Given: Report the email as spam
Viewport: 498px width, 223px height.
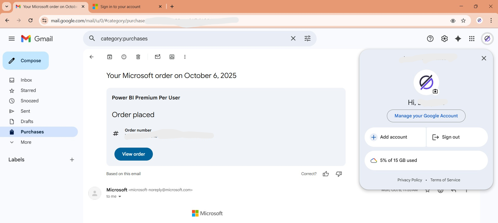Looking at the screenshot, I should pyautogui.click(x=124, y=57).
